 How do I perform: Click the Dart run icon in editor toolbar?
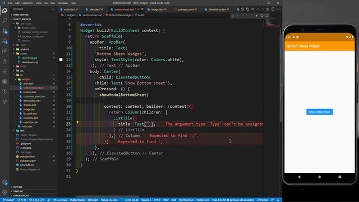point(238,9)
